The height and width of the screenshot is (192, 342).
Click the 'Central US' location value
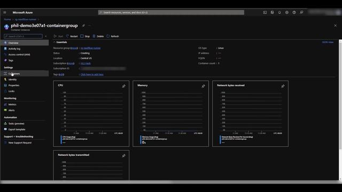[x=86, y=58]
